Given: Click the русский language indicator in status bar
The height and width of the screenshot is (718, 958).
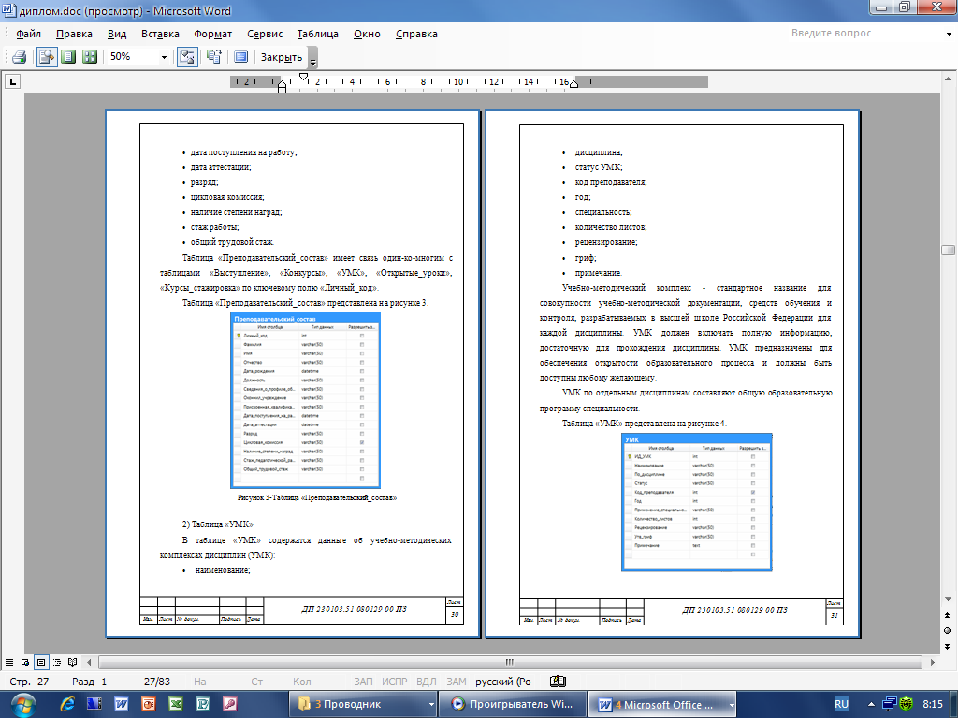Looking at the screenshot, I should tap(503, 682).
